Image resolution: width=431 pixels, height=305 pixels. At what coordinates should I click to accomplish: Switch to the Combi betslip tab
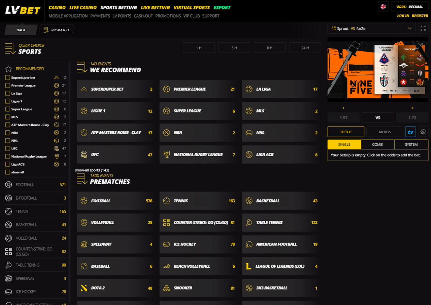(377, 144)
